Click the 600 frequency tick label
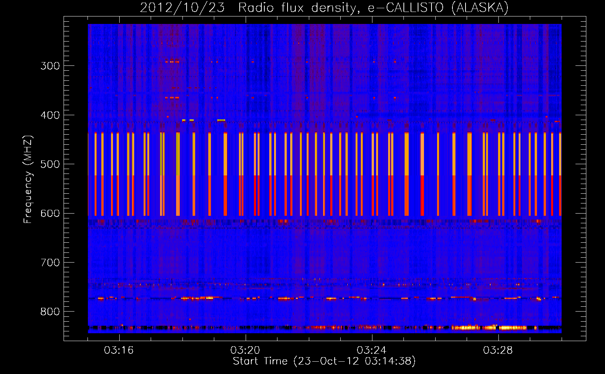This screenshot has height=374, width=605. tap(50, 214)
